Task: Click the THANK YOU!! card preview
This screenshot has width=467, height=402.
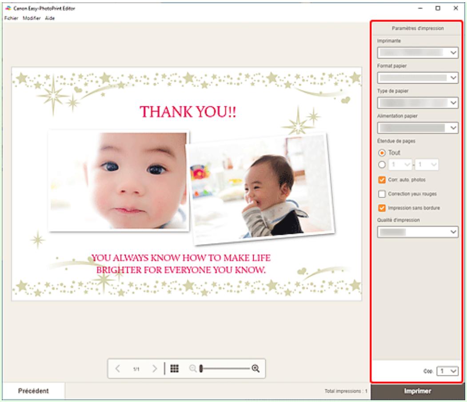Action: click(x=187, y=184)
